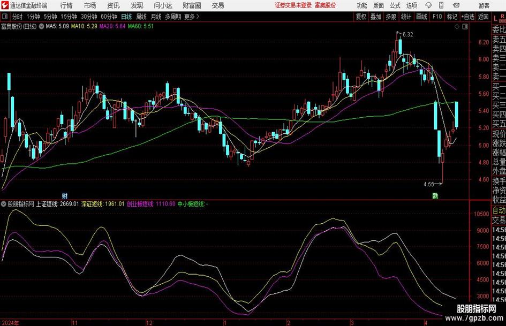
Task: Click the diamond icon above the chart
Action: (457, 27)
